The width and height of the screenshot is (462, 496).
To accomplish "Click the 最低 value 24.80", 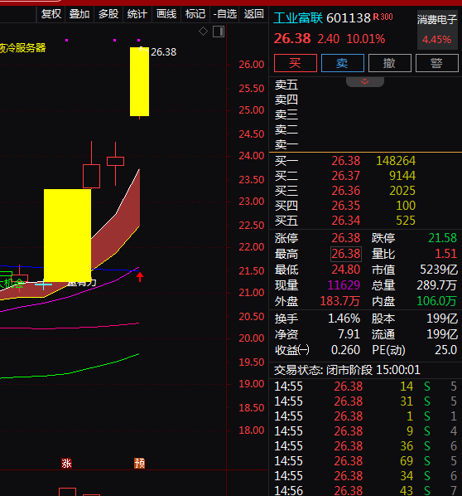I will click(x=346, y=270).
